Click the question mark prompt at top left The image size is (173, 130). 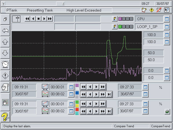click(3, 4)
